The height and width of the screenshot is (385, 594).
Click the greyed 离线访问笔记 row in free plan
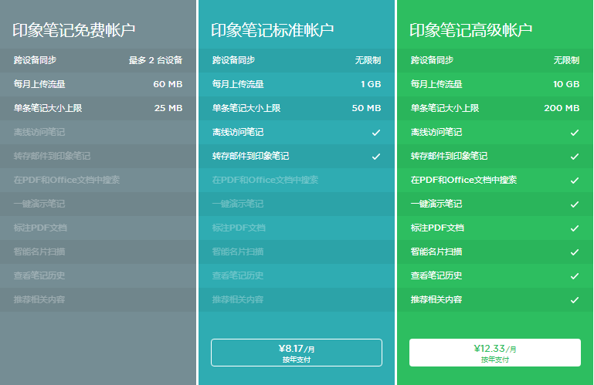pos(39,132)
